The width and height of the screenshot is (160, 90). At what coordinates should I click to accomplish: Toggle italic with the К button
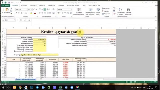19,13
